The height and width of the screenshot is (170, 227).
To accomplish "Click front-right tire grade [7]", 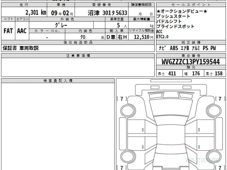I will pos(220,99).
